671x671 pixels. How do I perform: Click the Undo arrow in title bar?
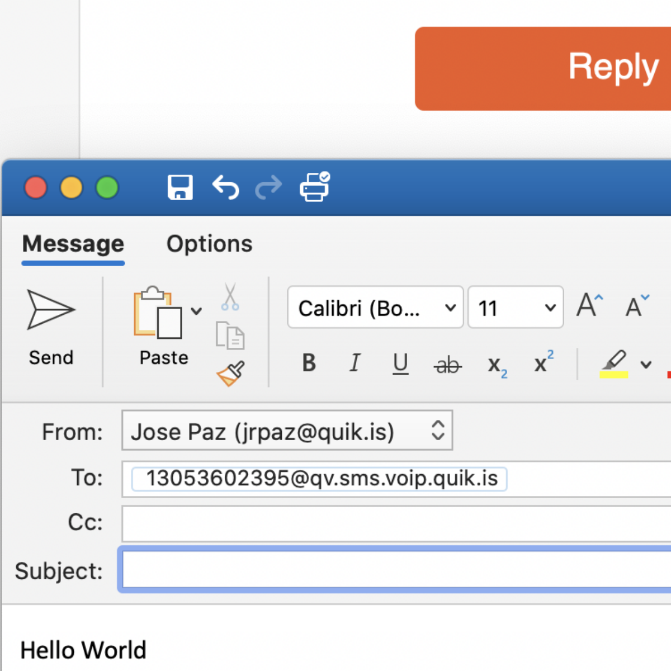point(226,187)
